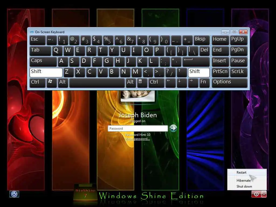Tap the 0 close-parenthesis key
The image size is (276, 207).
165,40
